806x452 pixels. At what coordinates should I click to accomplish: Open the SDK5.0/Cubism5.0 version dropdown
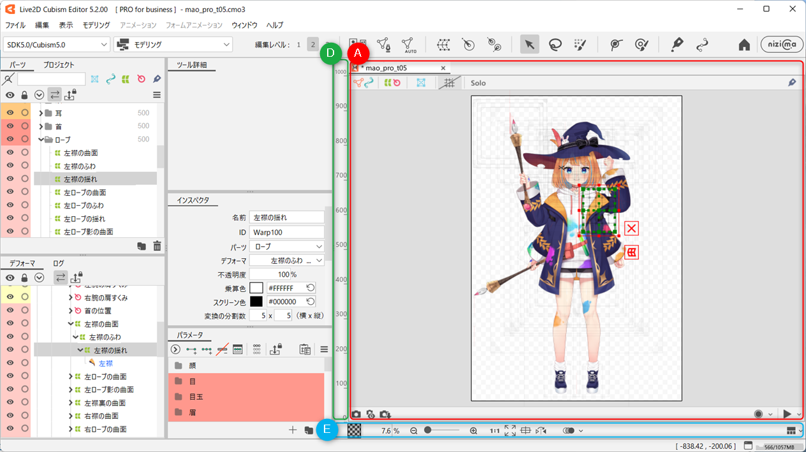(x=57, y=45)
